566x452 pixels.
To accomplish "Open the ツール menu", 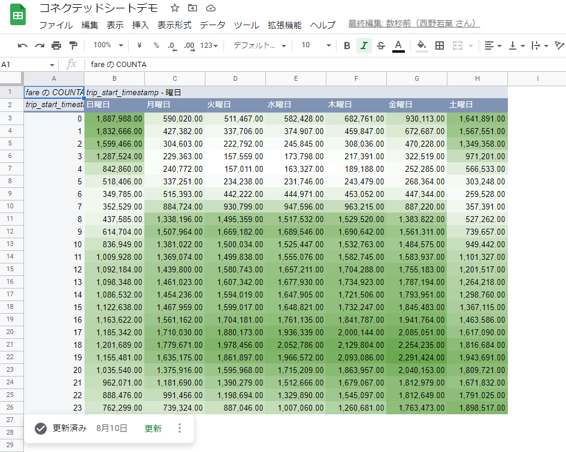I will (x=247, y=25).
